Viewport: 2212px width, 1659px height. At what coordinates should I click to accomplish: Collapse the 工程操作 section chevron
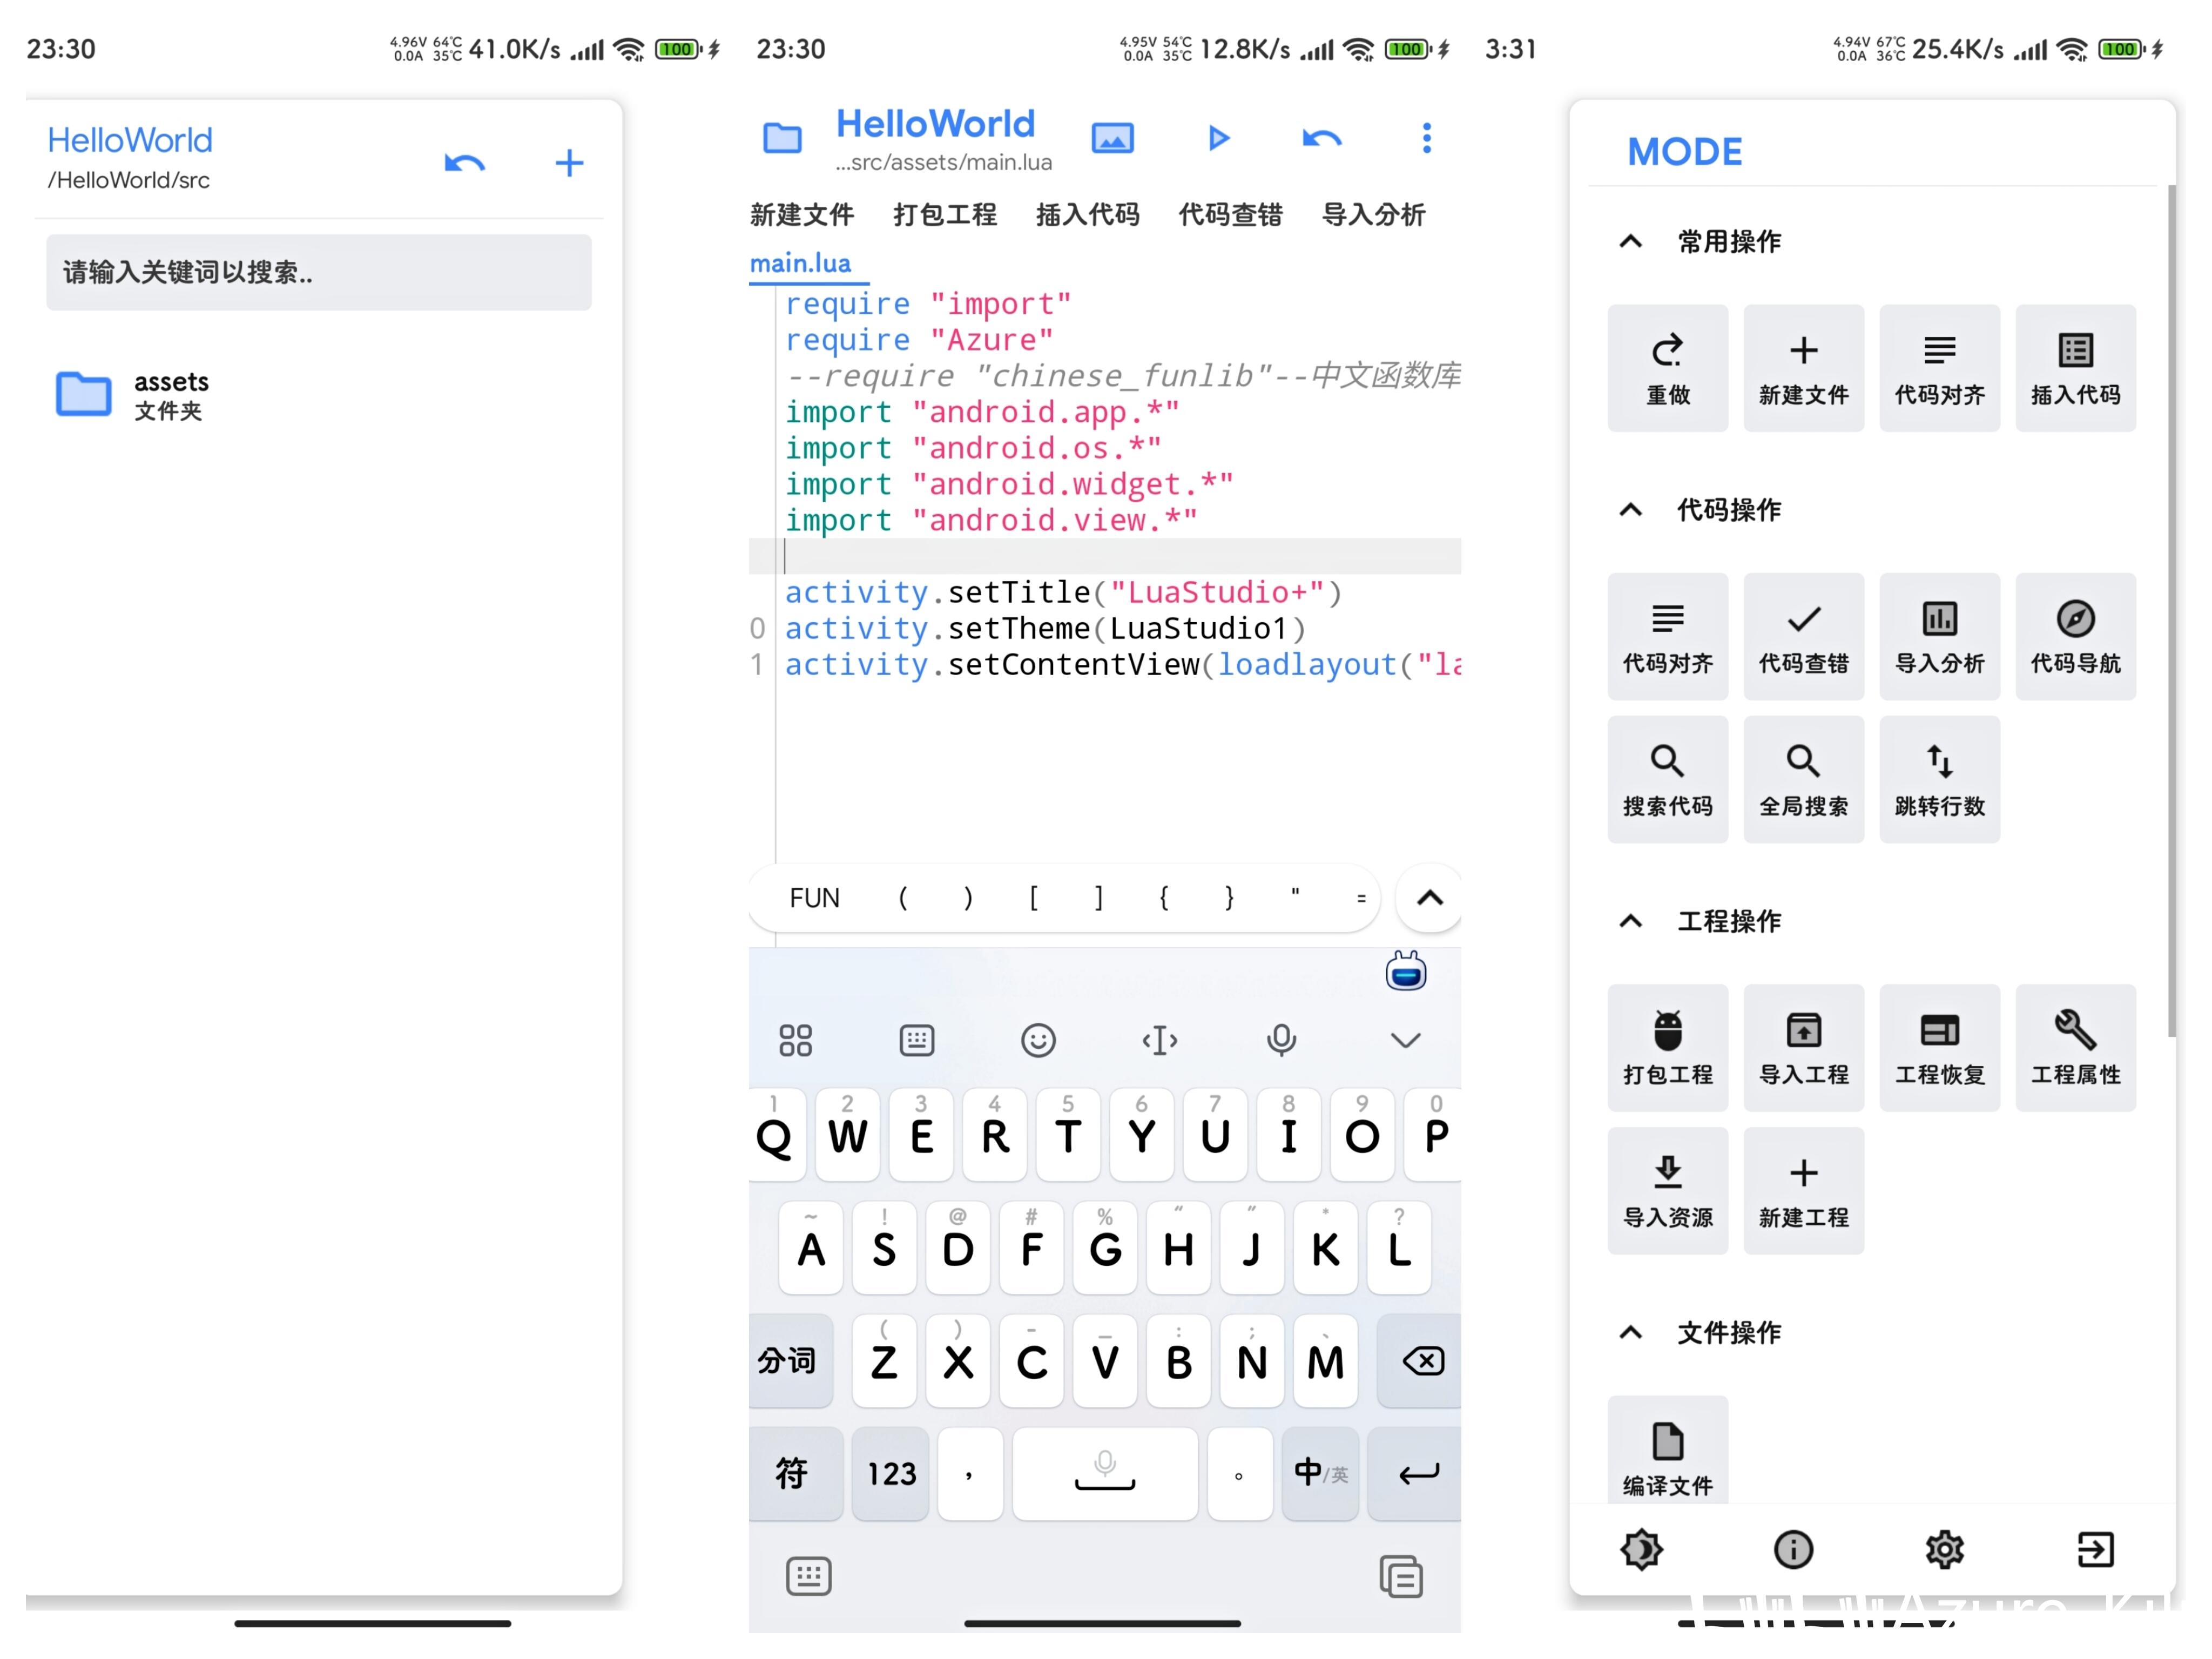(1631, 921)
